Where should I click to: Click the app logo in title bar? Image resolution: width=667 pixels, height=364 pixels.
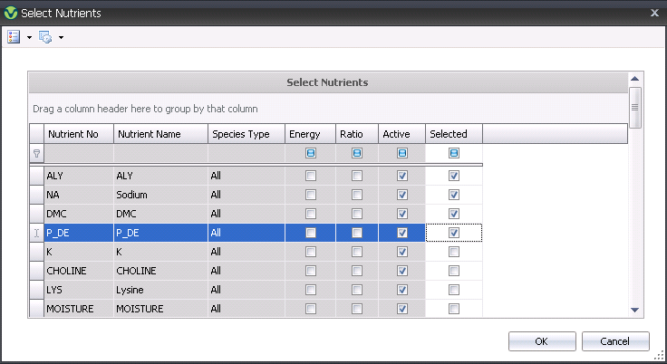pyautogui.click(x=11, y=13)
